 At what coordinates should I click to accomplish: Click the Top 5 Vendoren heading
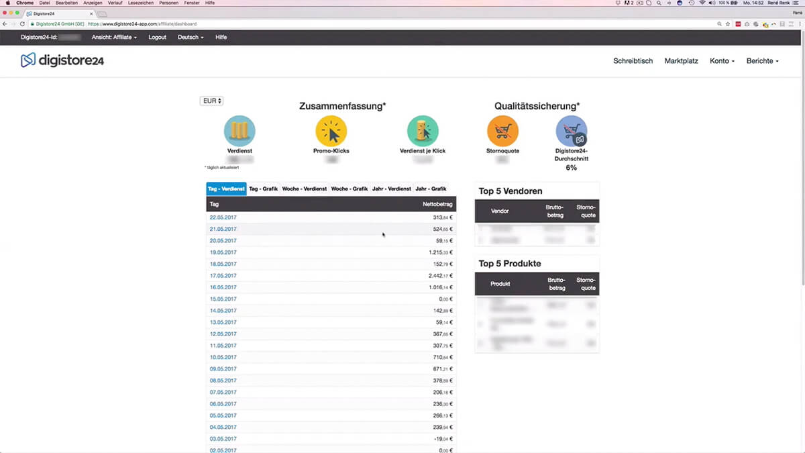(x=511, y=191)
